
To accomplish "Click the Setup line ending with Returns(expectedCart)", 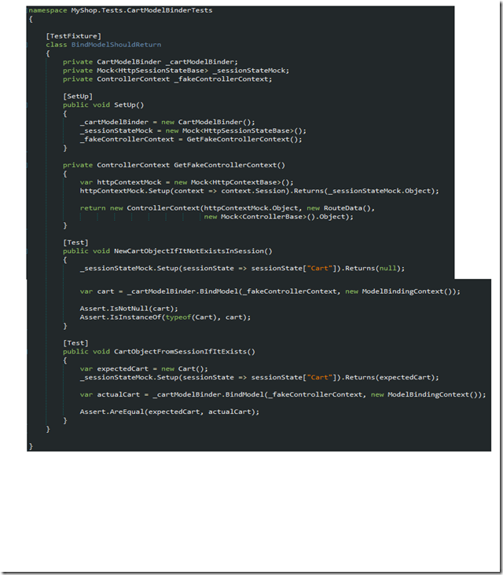I will (259, 377).
